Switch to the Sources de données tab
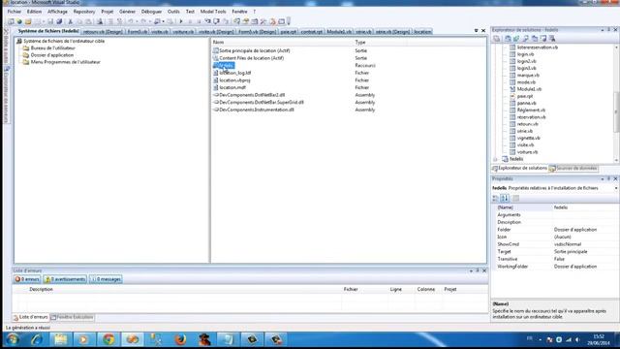Image resolution: width=620 pixels, height=349 pixels. coord(573,168)
